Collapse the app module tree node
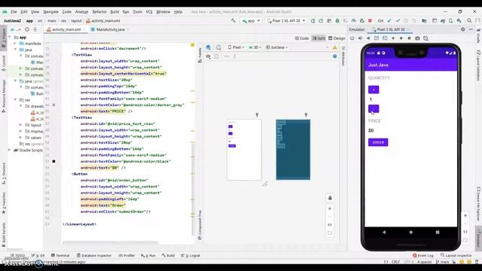The width and height of the screenshot is (482, 271). (x=10, y=37)
